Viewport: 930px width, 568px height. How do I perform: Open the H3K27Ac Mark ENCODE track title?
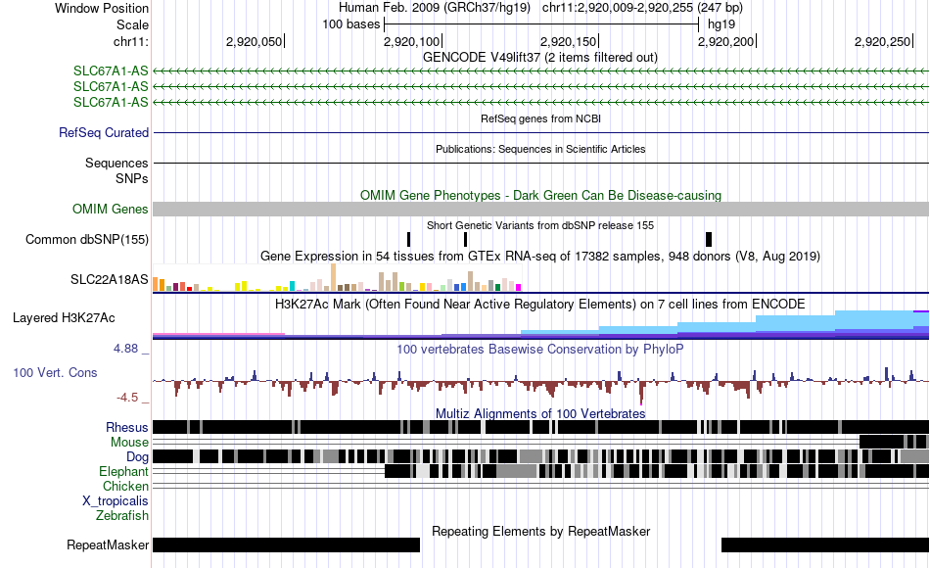coord(540,305)
